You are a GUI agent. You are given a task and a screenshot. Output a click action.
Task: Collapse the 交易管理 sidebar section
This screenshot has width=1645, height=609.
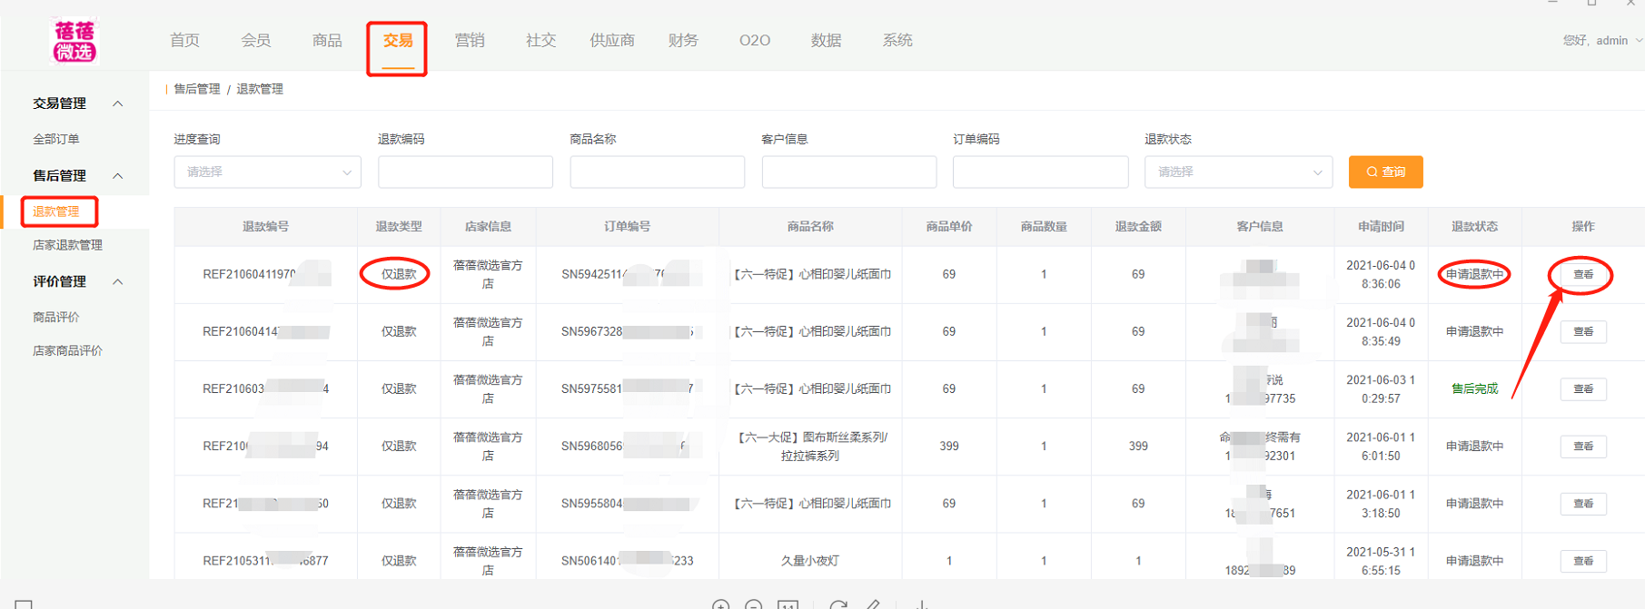(118, 103)
